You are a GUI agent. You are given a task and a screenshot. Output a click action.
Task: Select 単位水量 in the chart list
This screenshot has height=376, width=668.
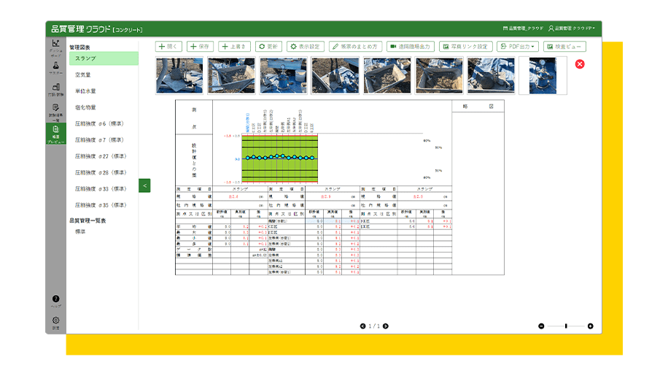tap(85, 91)
